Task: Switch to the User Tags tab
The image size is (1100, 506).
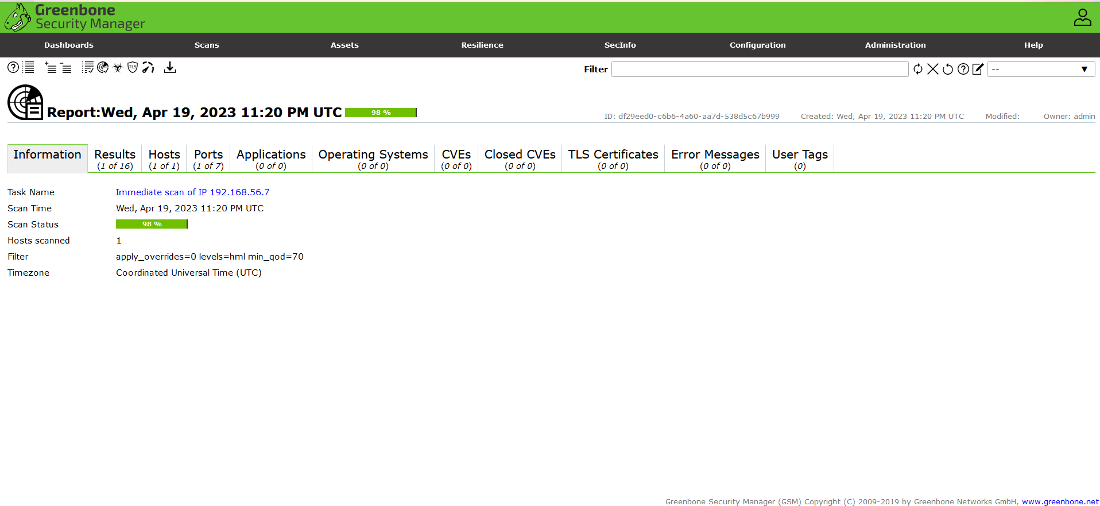Action: pyautogui.click(x=800, y=159)
